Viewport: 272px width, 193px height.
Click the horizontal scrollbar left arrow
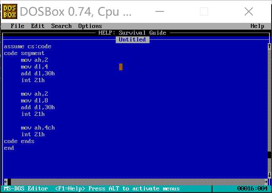coord(6,182)
